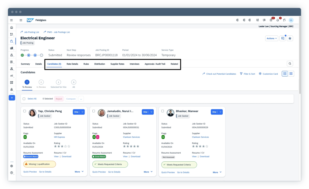Open the buildings supplier icon in sidebar
Viewport: 309px width, 189px height.
12,48
